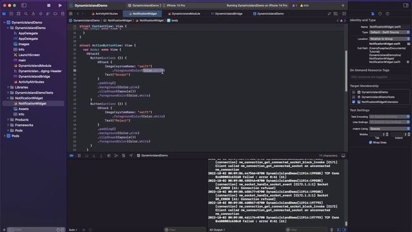Select the NotificationWidget editor tab

(x=143, y=14)
